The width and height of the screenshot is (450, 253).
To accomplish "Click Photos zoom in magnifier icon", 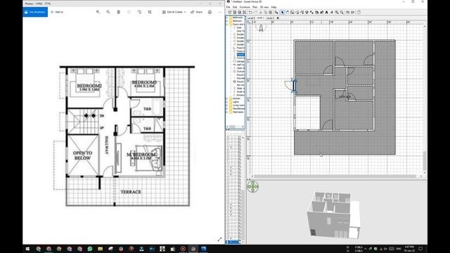I will click(x=98, y=12).
